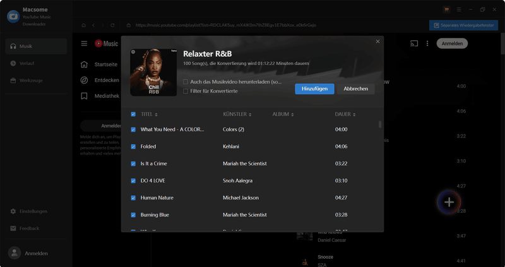Click artist Kehlani in the list
This screenshot has height=267, width=505.
231,146
